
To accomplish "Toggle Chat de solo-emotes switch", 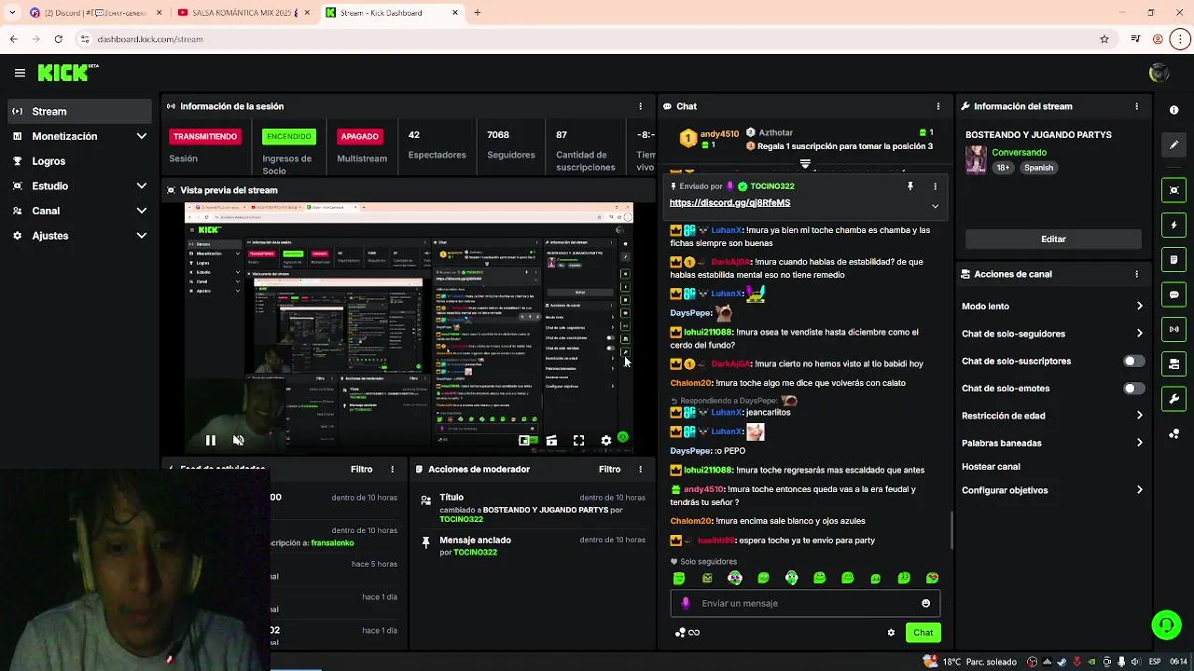I will 1133,389.
